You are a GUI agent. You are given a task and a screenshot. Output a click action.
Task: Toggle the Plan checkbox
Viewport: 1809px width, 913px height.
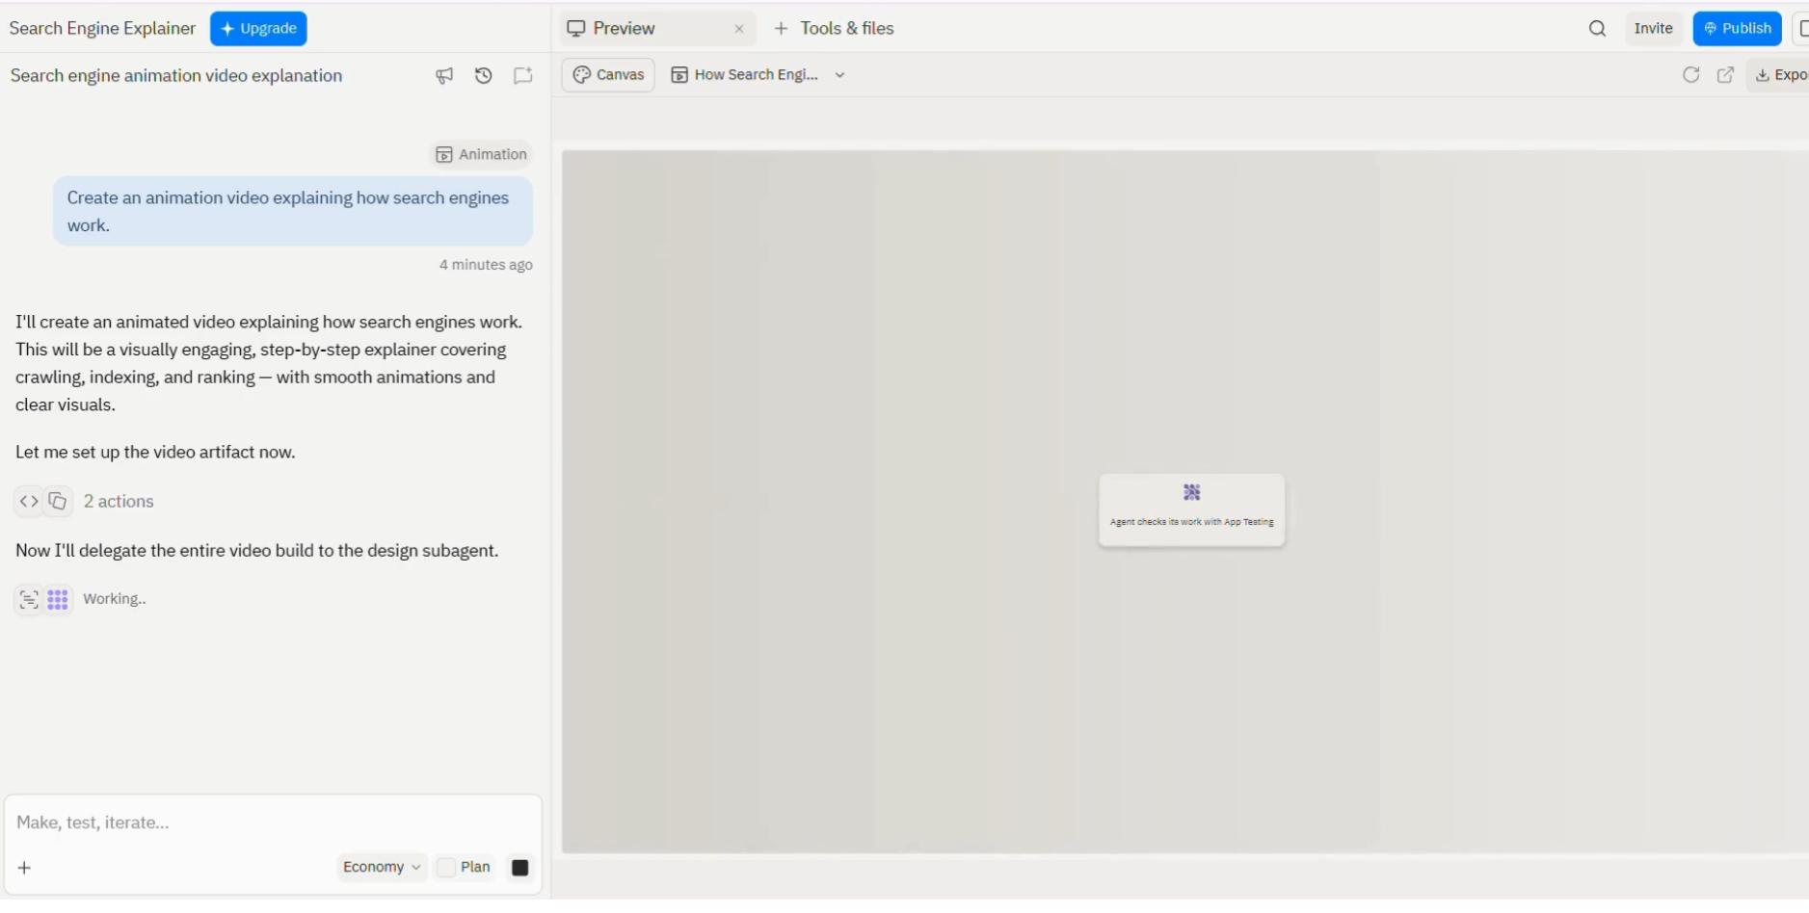[x=446, y=868]
